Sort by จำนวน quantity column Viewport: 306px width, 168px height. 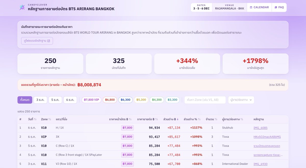(x=211, y=119)
